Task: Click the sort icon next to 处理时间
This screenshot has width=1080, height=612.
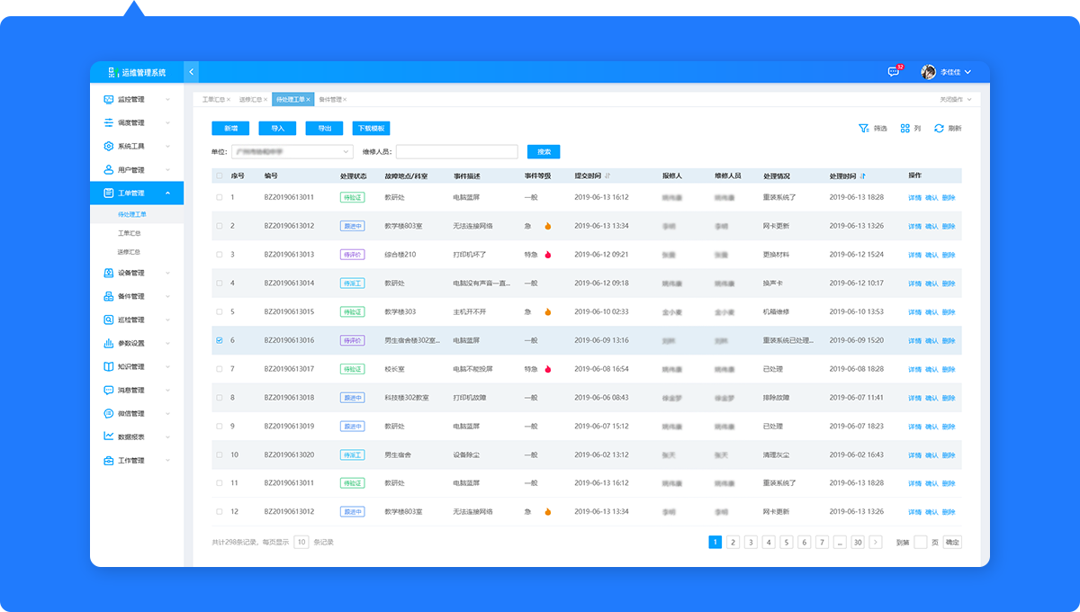Action: click(863, 175)
